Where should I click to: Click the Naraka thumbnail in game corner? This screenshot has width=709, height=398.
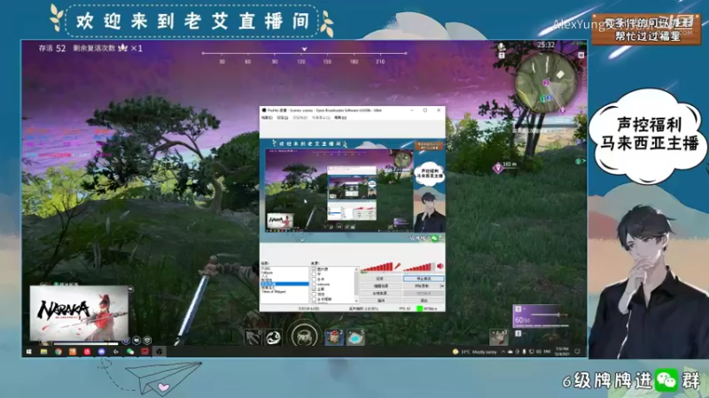click(x=79, y=313)
